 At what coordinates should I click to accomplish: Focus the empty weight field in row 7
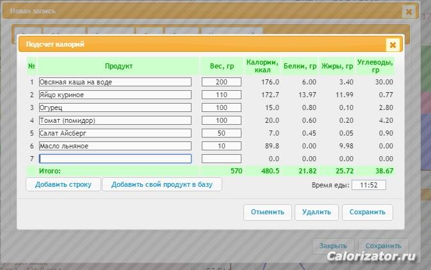[222, 159]
